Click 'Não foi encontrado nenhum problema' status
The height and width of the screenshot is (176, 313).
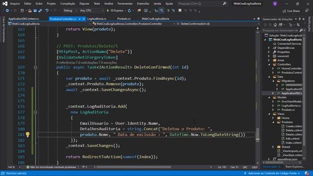click(51, 167)
